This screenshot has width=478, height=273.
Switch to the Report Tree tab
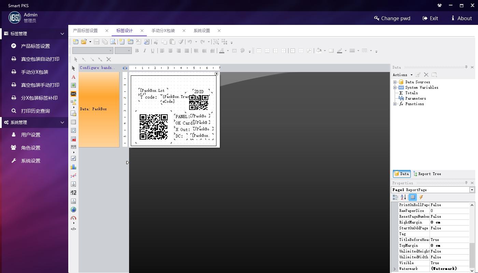click(x=427, y=174)
